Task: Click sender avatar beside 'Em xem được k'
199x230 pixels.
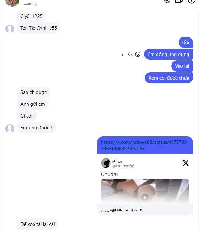Action: 10,129
